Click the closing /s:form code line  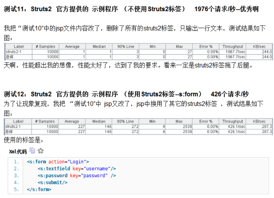(39, 189)
